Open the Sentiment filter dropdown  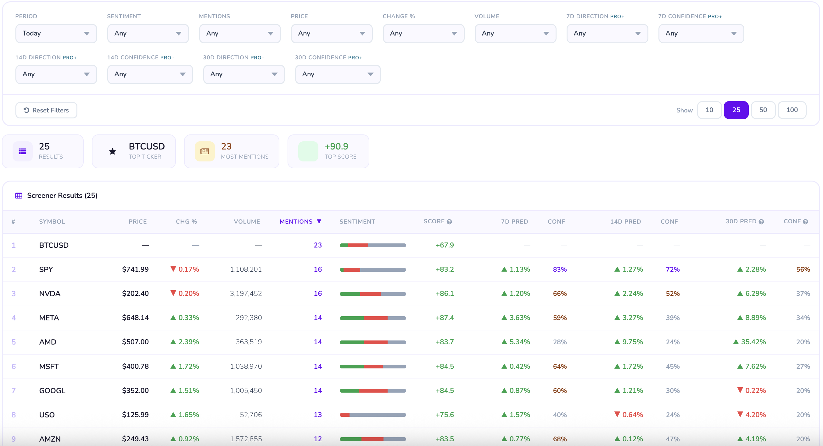(x=148, y=34)
